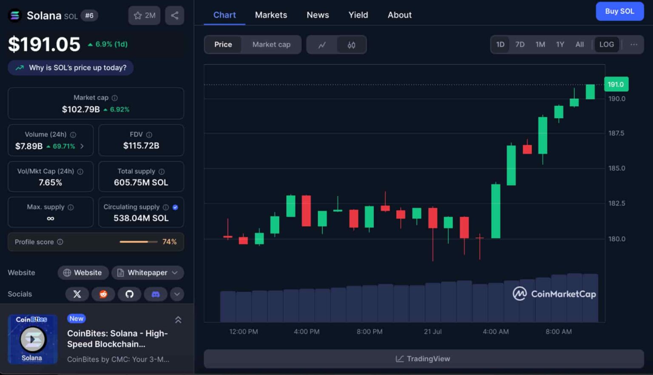
Task: Open Solana's Reddit social link
Action: pos(103,294)
